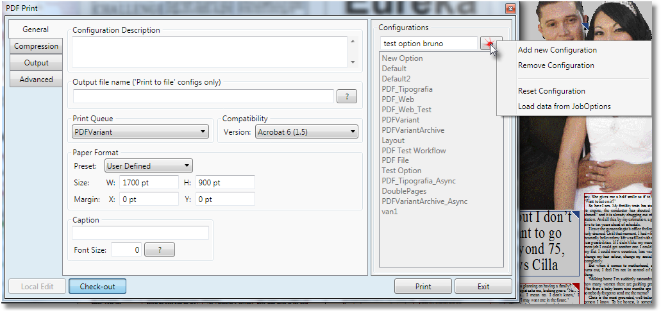
Task: Click the help button next to Font Size
Action: click(160, 250)
